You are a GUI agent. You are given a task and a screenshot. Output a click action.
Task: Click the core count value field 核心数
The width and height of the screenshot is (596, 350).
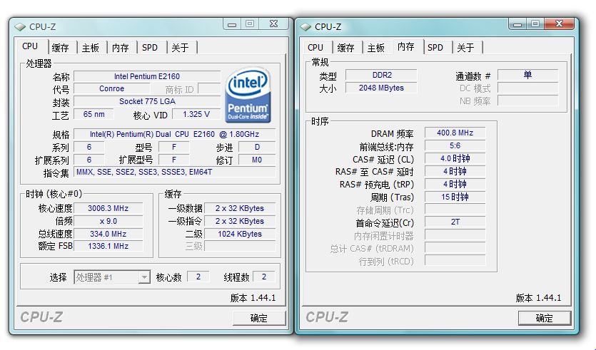(x=198, y=277)
